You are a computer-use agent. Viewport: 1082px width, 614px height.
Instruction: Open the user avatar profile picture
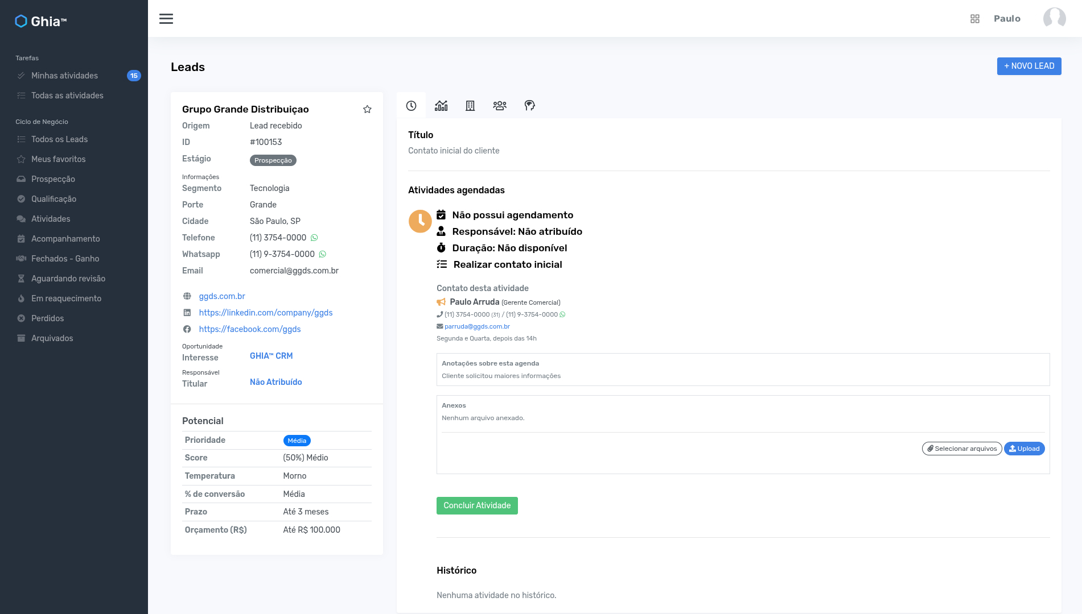[x=1054, y=18]
